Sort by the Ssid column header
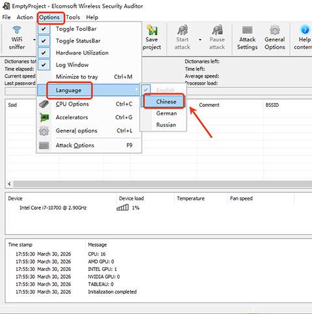The width and height of the screenshot is (312, 314). (x=12, y=105)
